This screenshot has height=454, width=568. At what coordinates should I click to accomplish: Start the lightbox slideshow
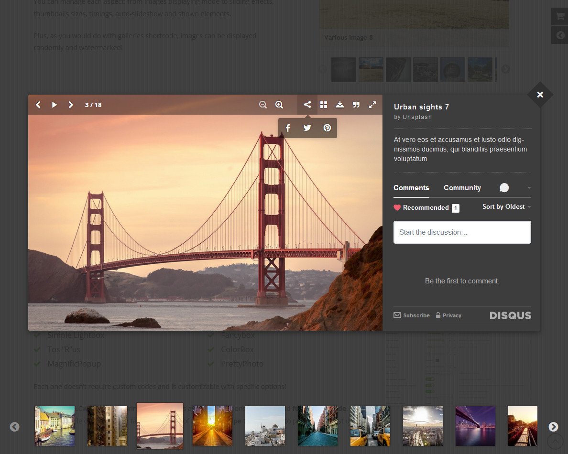pyautogui.click(x=55, y=105)
